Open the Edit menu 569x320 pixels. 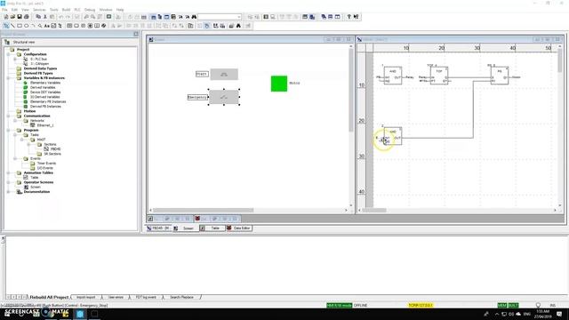click(x=14, y=10)
